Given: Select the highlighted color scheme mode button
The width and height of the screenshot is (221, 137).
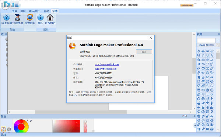Looking at the screenshot, I should coord(4,129).
